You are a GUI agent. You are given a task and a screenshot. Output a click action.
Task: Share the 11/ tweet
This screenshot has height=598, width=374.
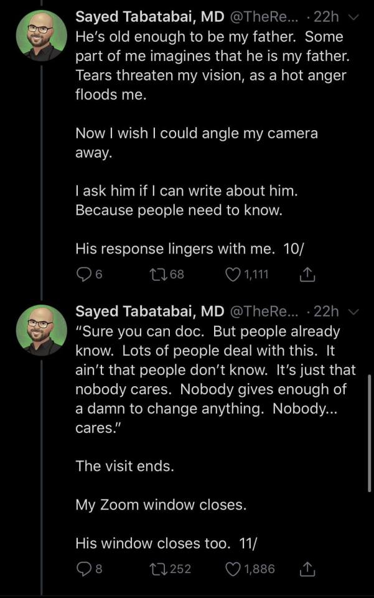click(x=308, y=568)
